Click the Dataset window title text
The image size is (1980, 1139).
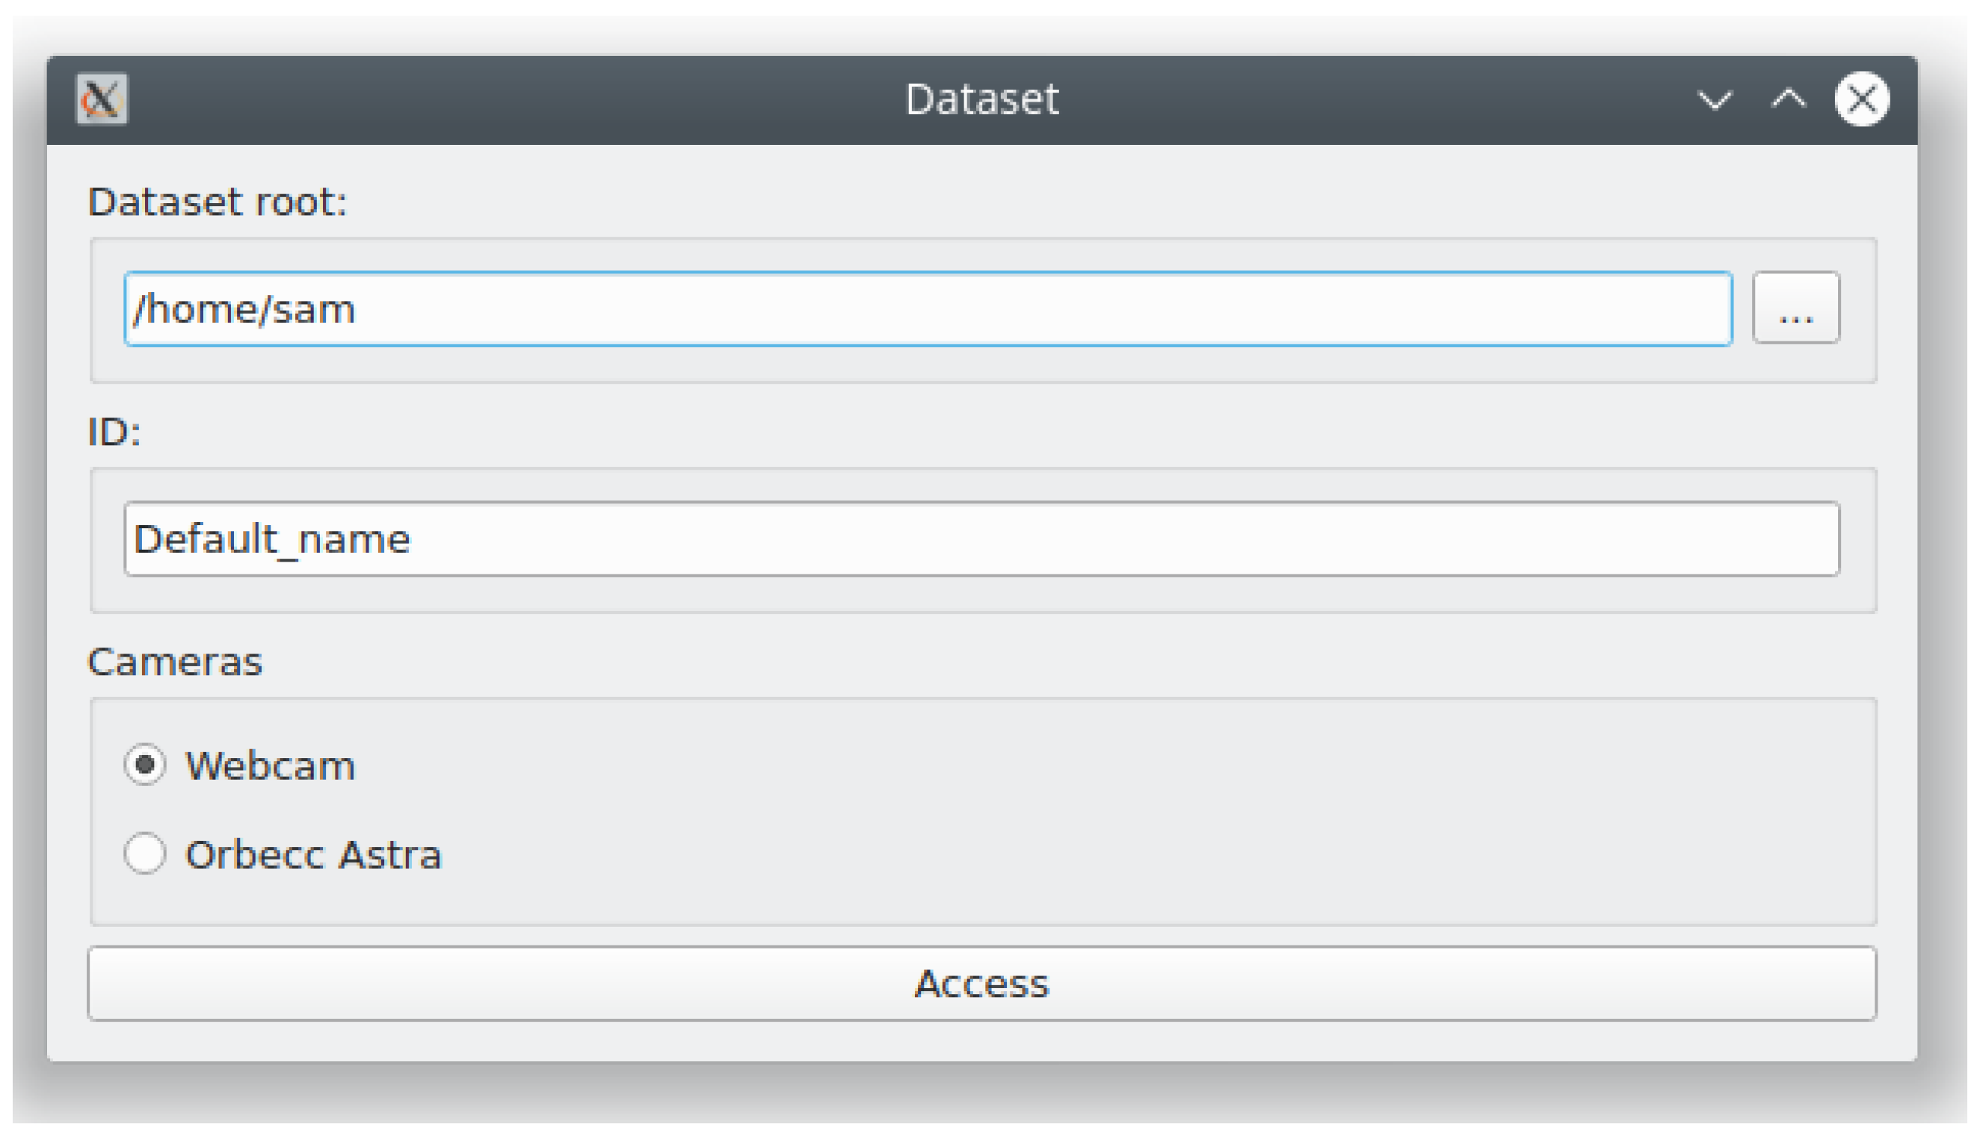click(981, 99)
